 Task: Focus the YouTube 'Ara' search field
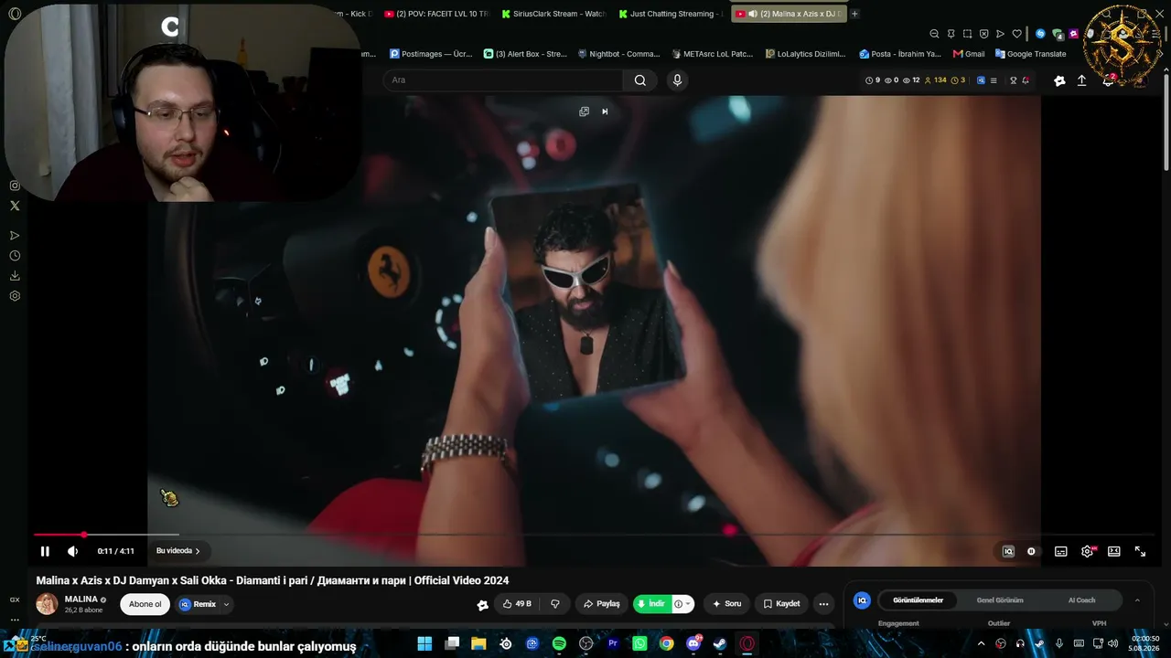[x=503, y=80]
